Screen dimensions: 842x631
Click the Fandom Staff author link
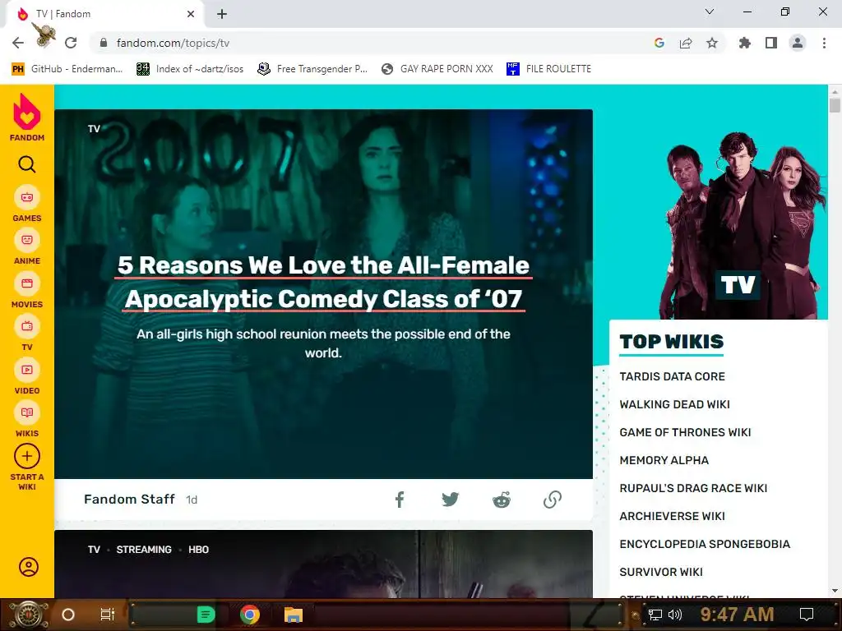(129, 499)
